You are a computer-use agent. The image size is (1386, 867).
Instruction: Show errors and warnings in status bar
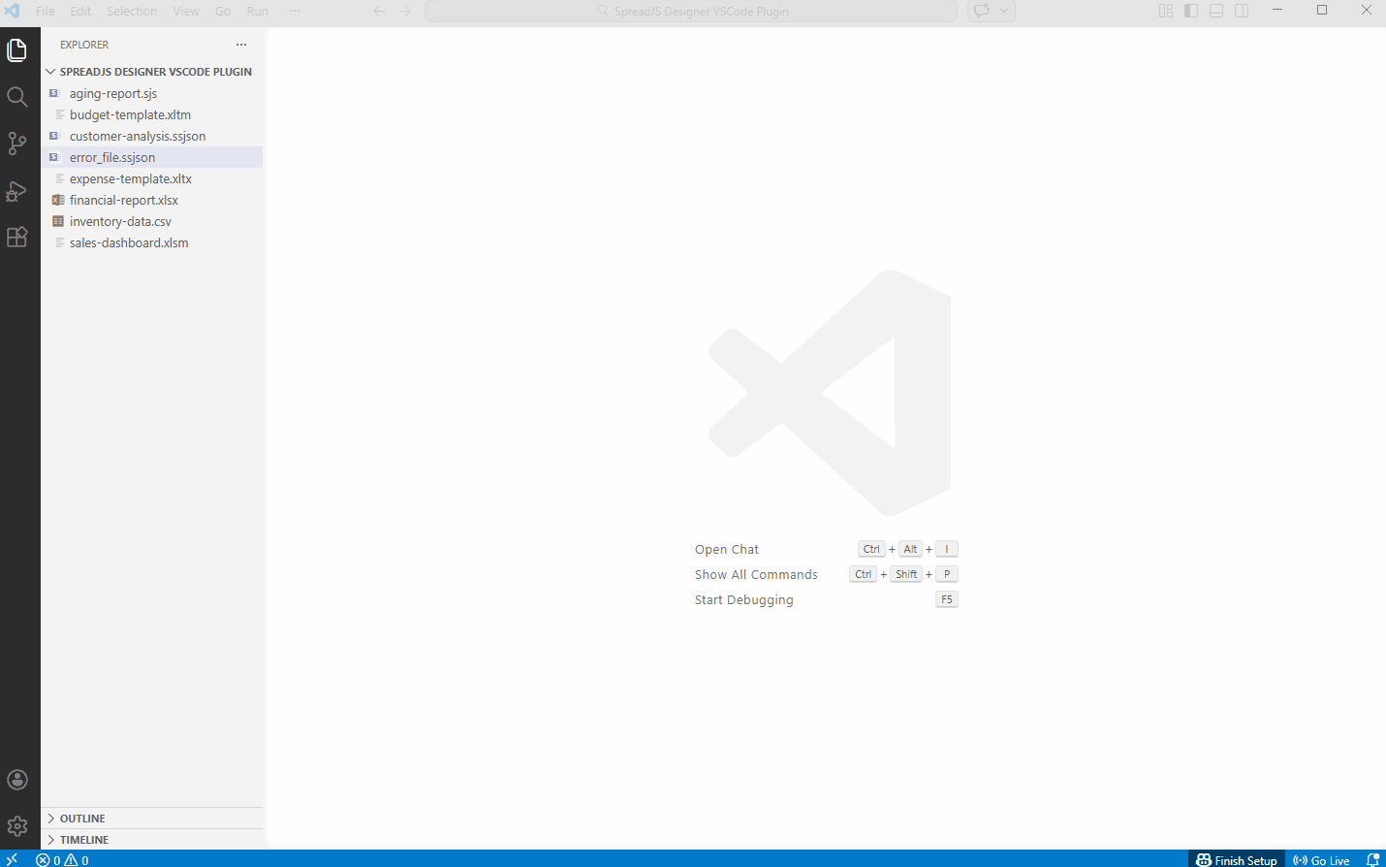tap(62, 859)
